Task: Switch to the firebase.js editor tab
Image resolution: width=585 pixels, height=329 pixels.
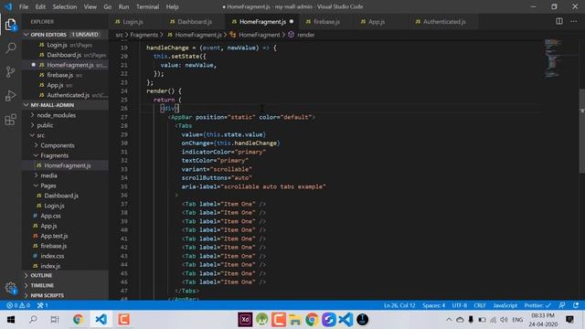Action: click(327, 22)
